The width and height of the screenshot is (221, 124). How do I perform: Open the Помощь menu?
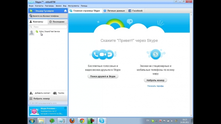(x=84, y=6)
